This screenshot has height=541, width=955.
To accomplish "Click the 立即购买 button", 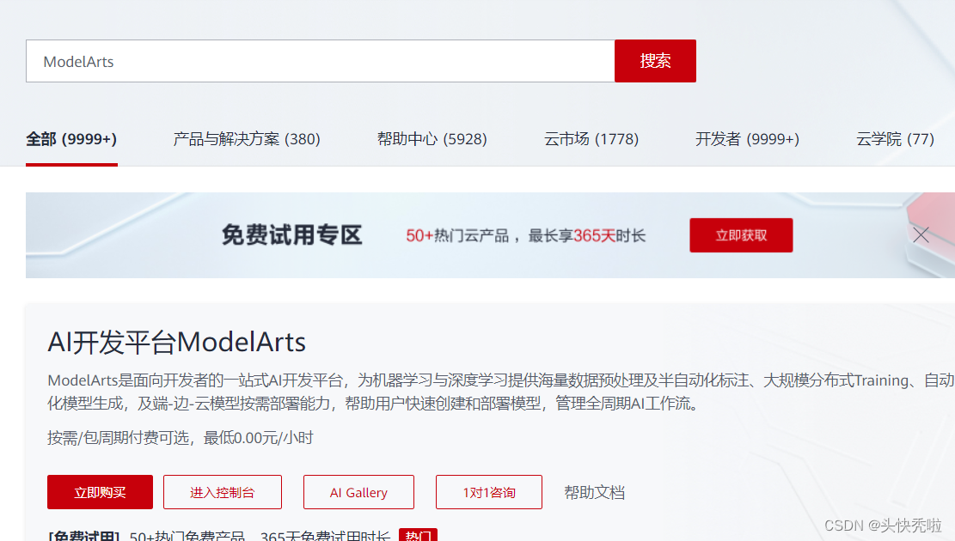I will [100, 492].
